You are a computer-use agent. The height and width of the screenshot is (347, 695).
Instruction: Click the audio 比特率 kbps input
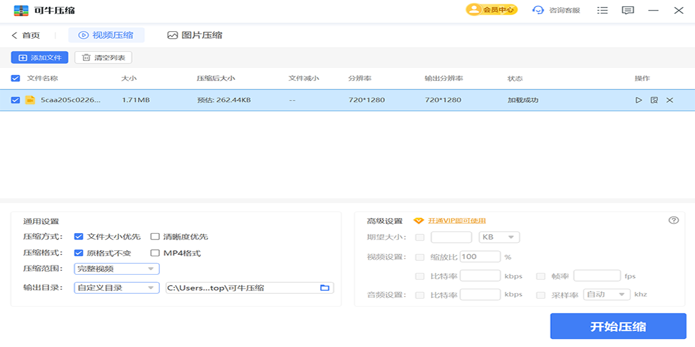click(480, 294)
